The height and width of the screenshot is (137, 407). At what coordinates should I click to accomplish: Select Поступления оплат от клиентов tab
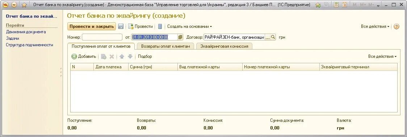point(101,46)
